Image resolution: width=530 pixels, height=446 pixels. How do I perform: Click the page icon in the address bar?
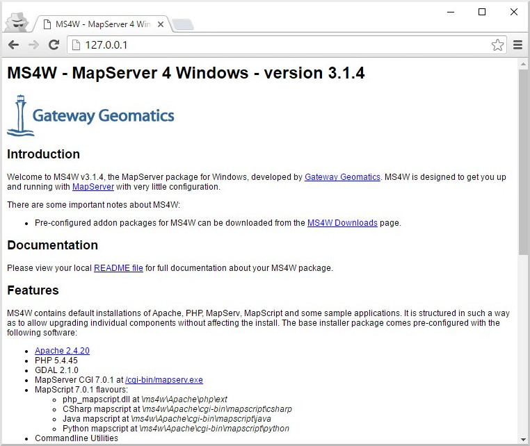pyautogui.click(x=76, y=45)
